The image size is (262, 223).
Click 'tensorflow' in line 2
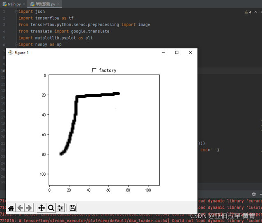point(47,18)
